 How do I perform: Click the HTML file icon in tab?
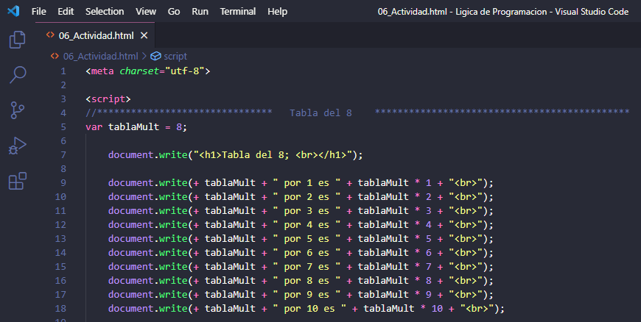50,35
